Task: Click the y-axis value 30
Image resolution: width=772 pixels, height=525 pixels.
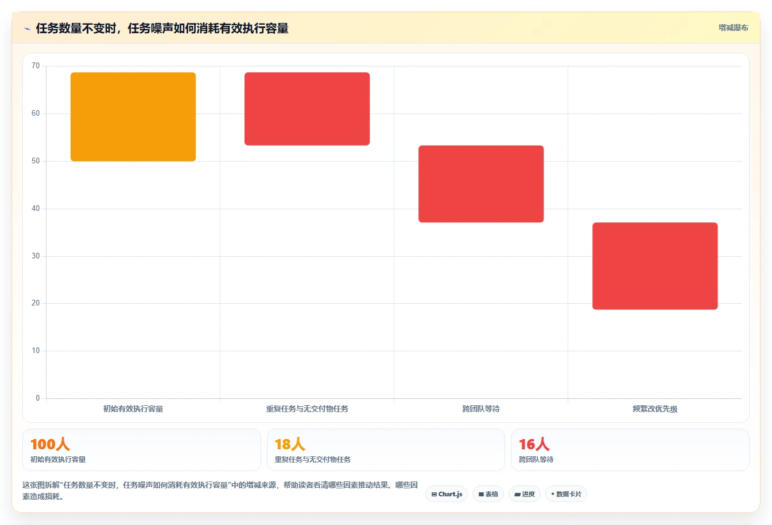Action: 36,256
